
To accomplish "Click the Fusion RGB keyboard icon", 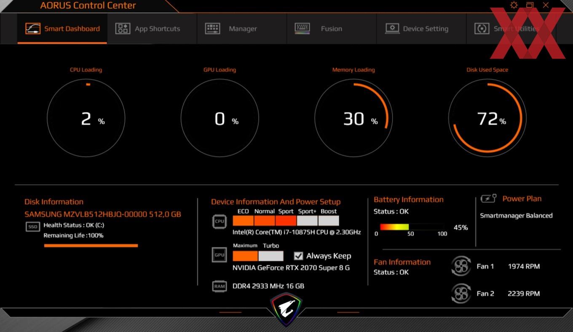I will (302, 29).
